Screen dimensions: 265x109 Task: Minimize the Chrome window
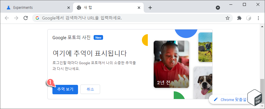click(x=231, y=4)
